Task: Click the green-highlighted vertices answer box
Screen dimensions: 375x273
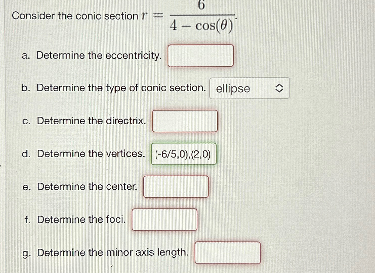Action: tap(183, 154)
